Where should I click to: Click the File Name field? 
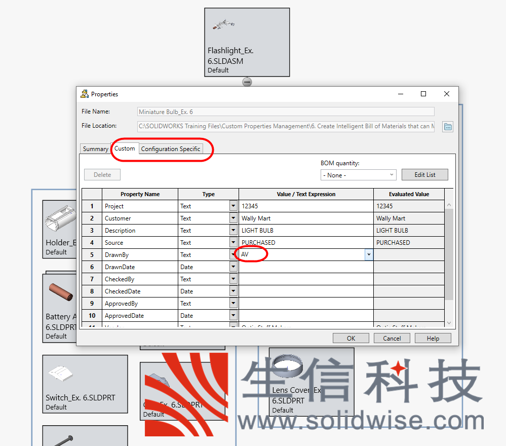pyautogui.click(x=286, y=111)
